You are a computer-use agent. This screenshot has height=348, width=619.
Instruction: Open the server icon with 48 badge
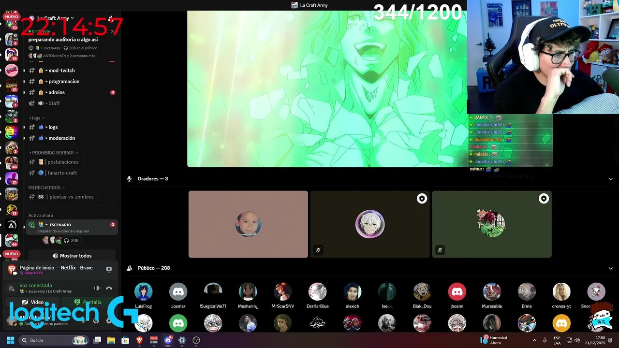(x=12, y=163)
